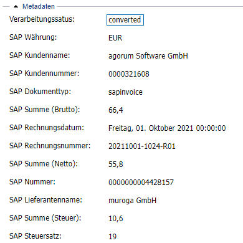The image size is (243, 243).
Task: Collapse the Metadaten section triangle
Action: (16, 6)
